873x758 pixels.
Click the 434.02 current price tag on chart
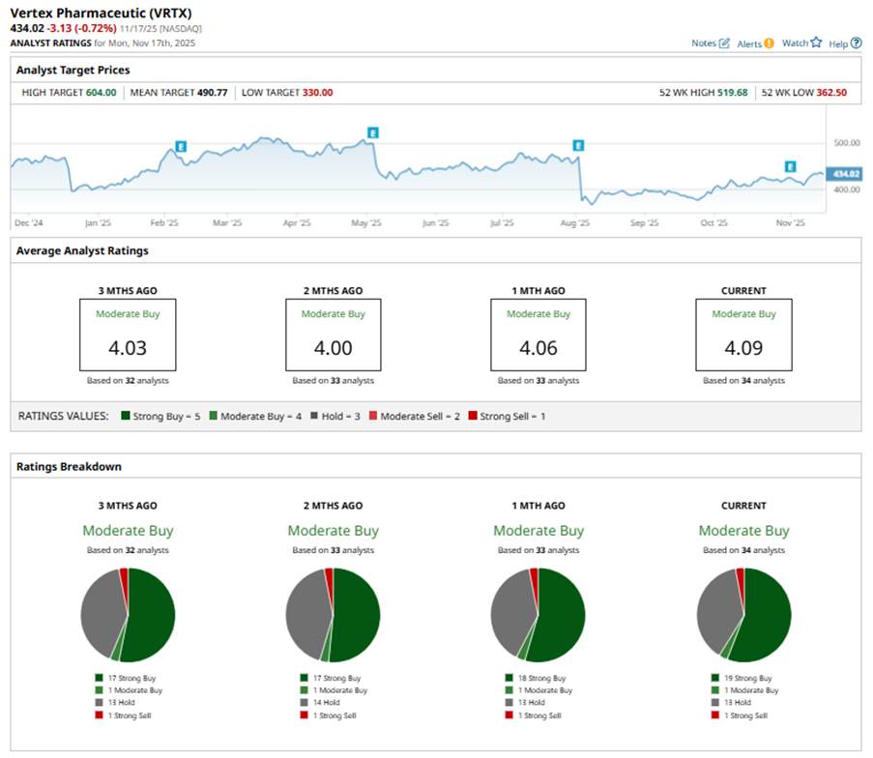(x=845, y=174)
